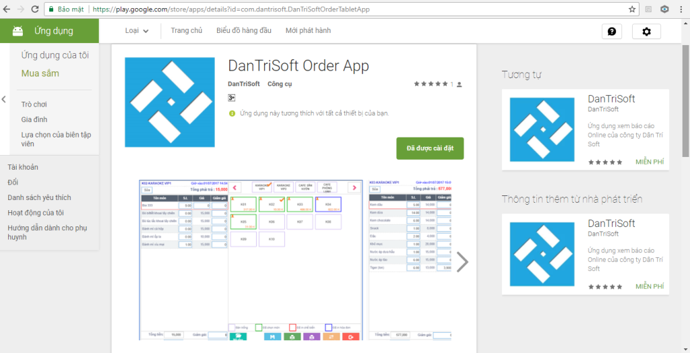Click the compatibility info icon
This screenshot has width=690, height=353.
[232, 114]
